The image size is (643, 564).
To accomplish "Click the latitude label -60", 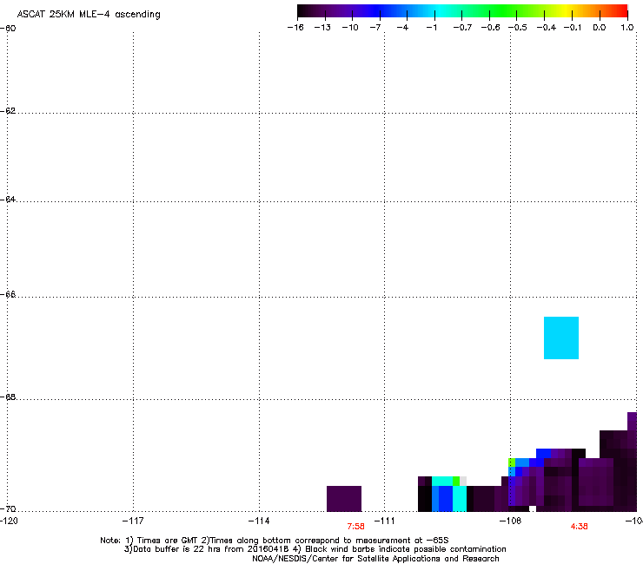I will (x=8, y=29).
